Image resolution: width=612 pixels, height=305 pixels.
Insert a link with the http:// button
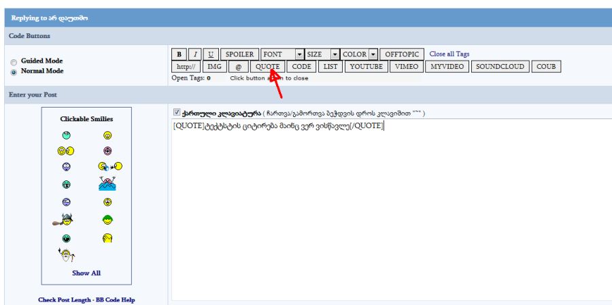click(x=186, y=67)
